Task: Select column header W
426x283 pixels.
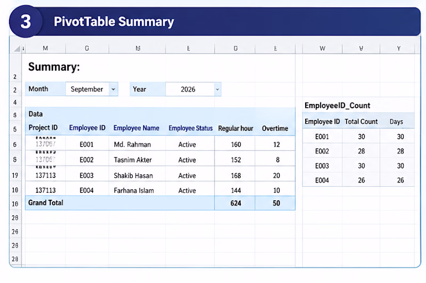Action: 322,48
